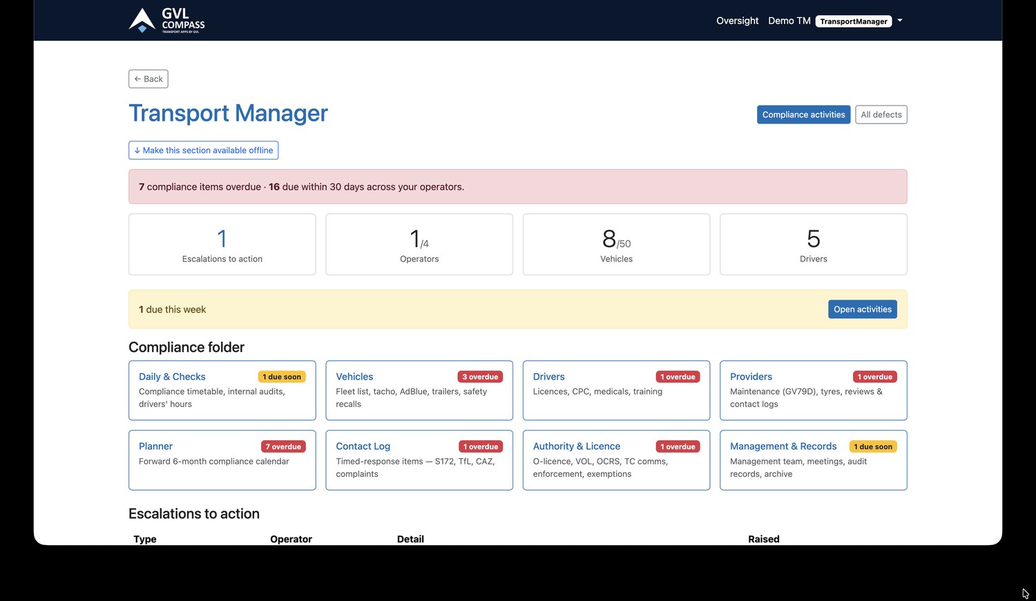Click the Raised column header
The height and width of the screenshot is (601, 1036).
tap(764, 539)
